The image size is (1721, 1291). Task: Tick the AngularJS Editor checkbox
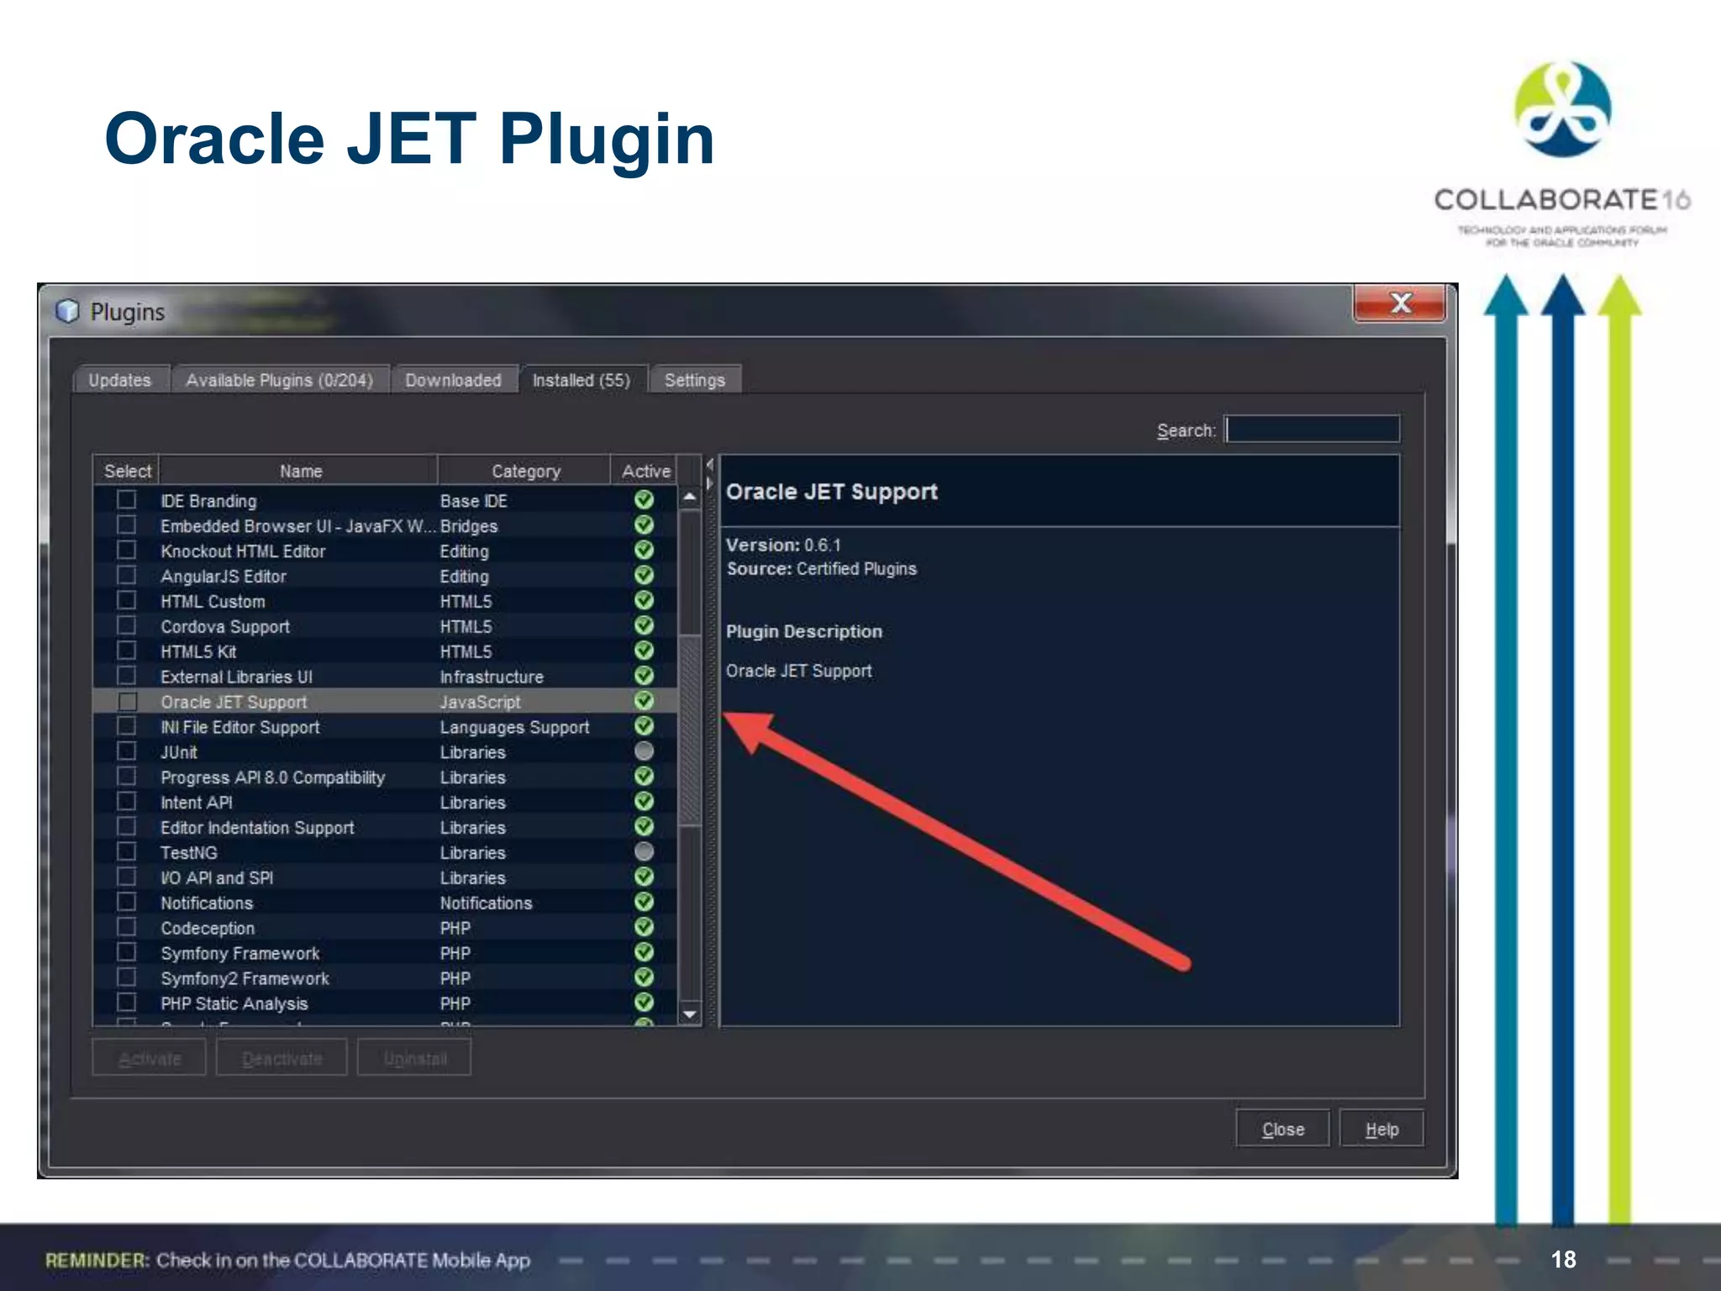[x=127, y=576]
